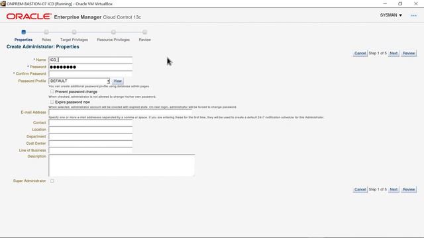
Task: Click the bottom Cancel button
Action: (x=360, y=190)
